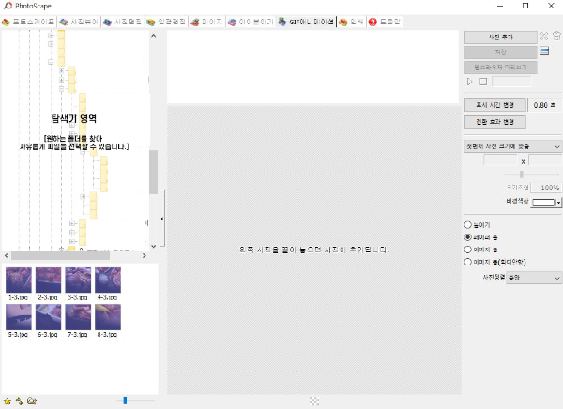The height and width of the screenshot is (409, 563).
Task: Click the trash icon to clear all photos
Action: pyautogui.click(x=556, y=36)
